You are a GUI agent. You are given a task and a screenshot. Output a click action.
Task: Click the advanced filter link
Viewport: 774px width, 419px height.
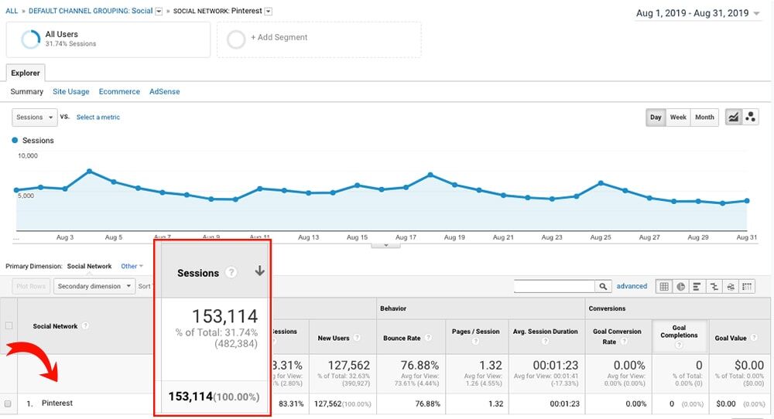click(x=632, y=286)
